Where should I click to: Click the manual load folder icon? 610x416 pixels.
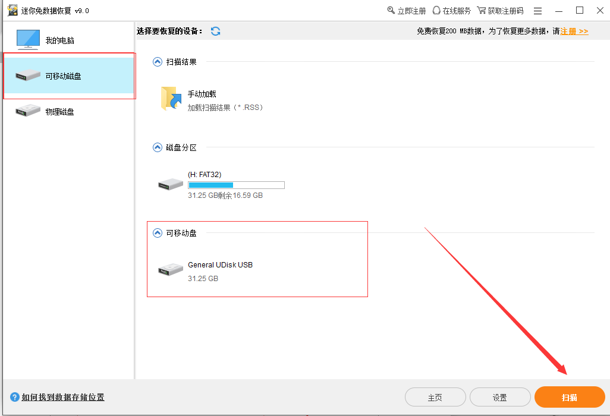[x=171, y=99]
